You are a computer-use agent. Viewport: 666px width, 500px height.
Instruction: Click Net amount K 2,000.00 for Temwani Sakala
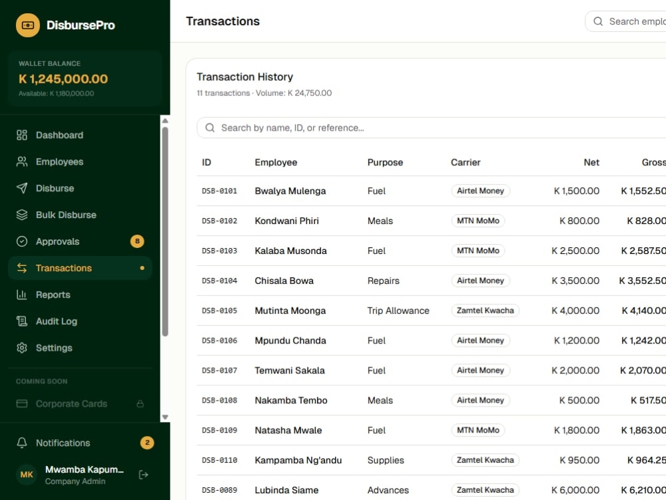(x=575, y=370)
